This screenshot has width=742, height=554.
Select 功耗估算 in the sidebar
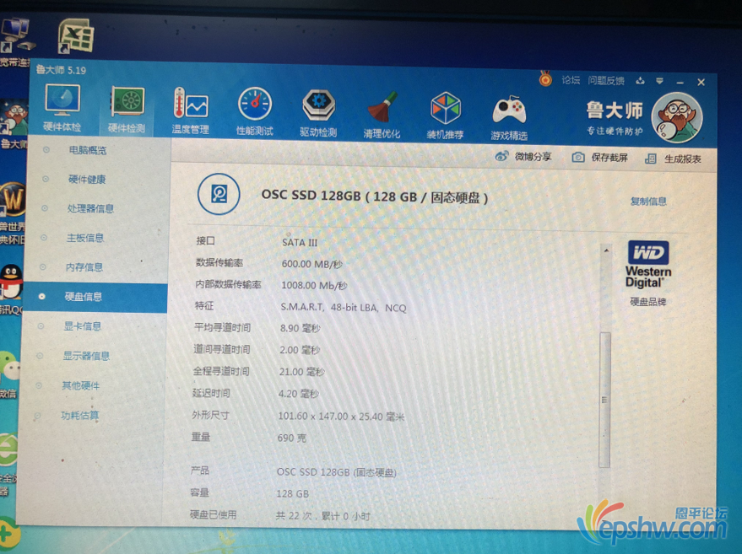79,416
